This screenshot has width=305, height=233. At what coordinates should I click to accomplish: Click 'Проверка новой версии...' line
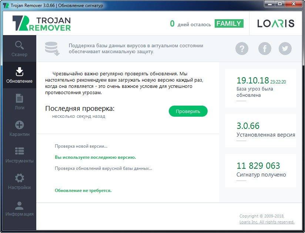(x=81, y=146)
